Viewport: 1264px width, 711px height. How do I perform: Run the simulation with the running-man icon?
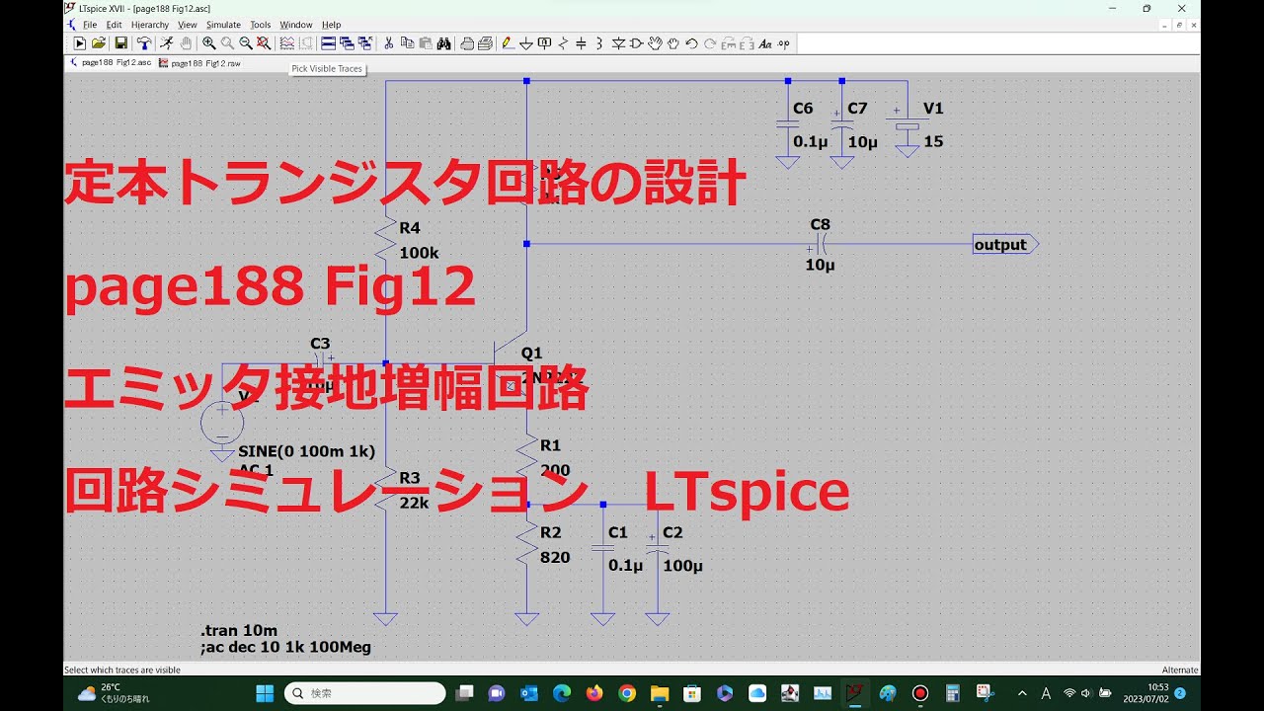(167, 43)
